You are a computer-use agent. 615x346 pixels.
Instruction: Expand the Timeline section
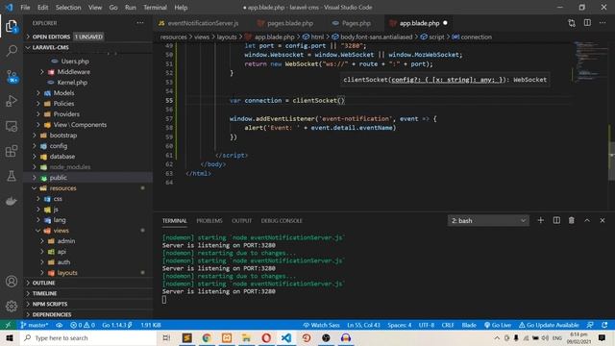point(88,293)
